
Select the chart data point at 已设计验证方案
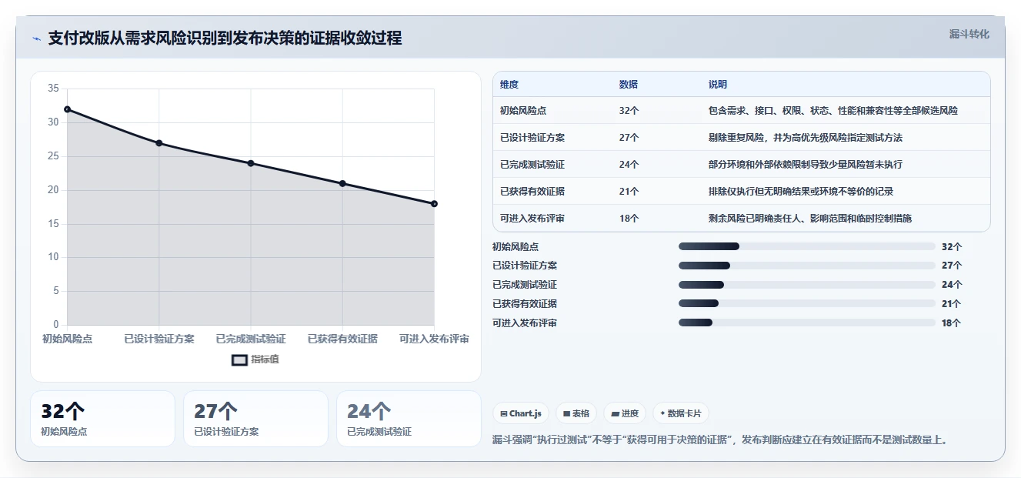point(158,143)
